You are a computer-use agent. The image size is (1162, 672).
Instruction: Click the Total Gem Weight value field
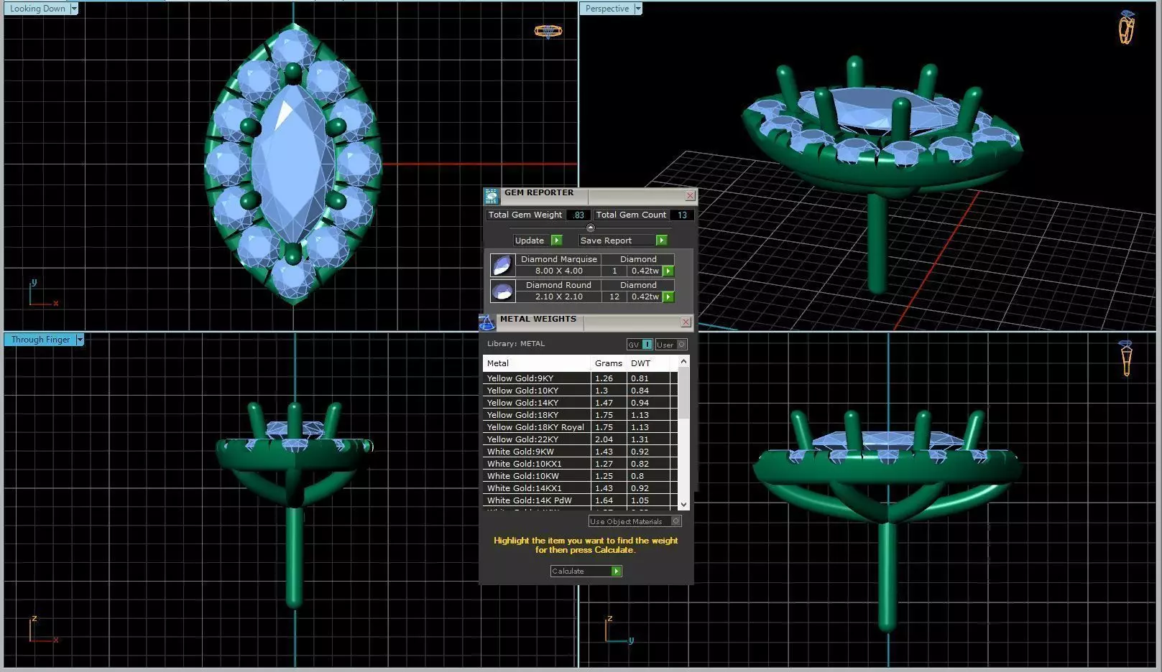(578, 215)
